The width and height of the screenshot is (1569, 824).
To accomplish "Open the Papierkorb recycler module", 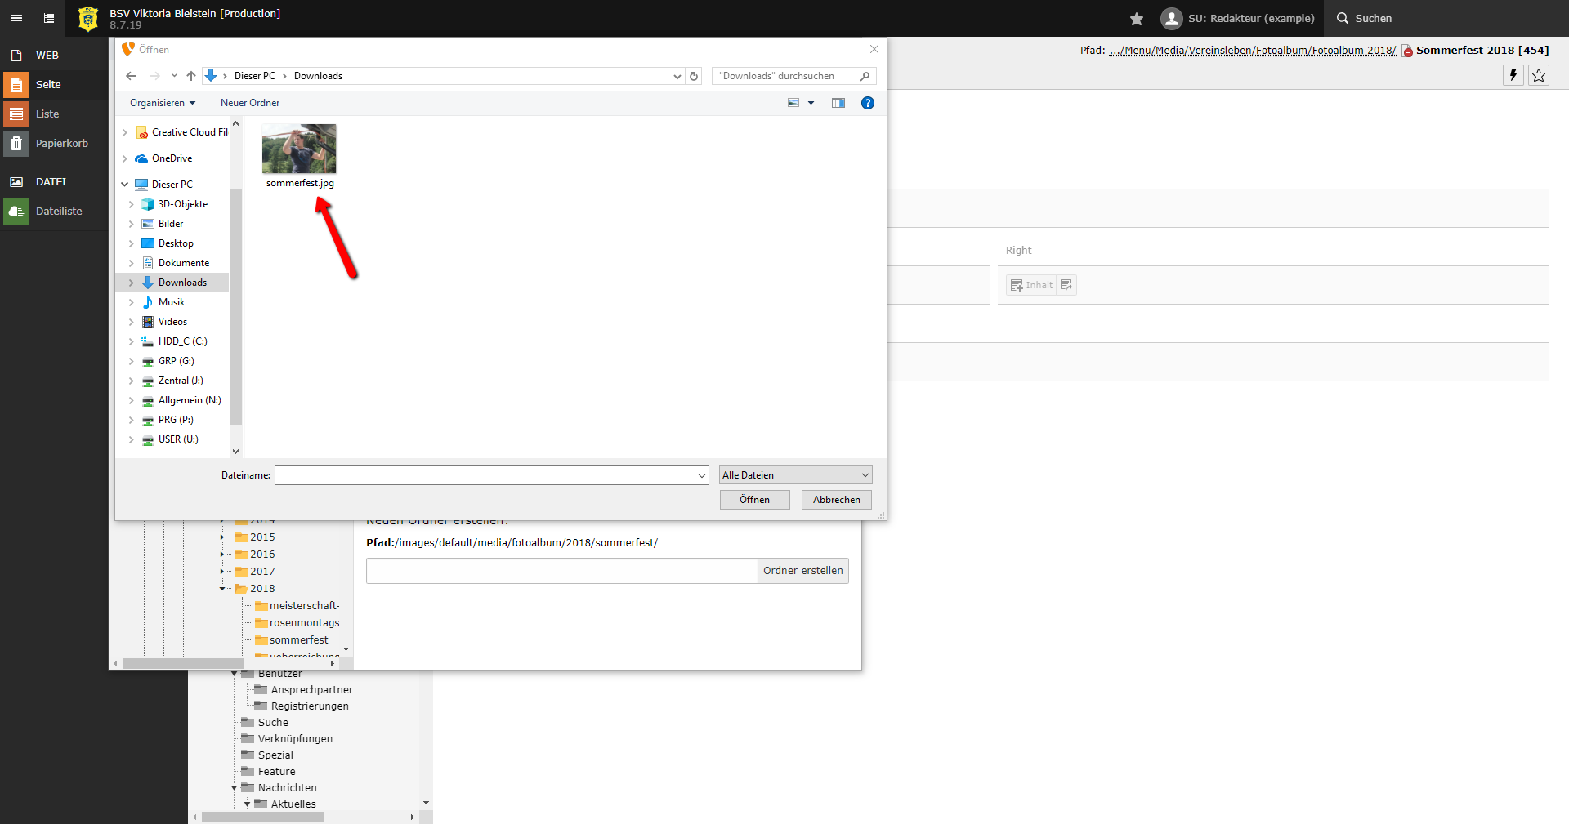I will tap(16, 144).
